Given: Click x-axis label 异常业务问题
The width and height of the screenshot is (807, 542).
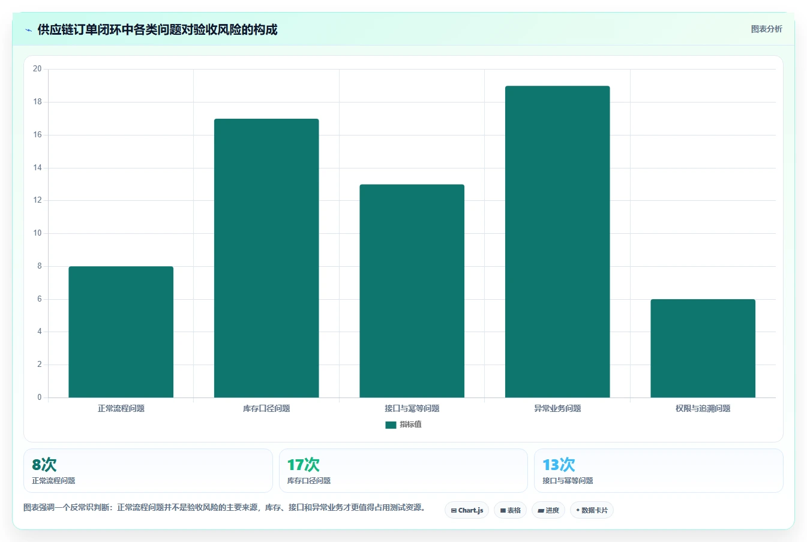Looking at the screenshot, I should [557, 408].
